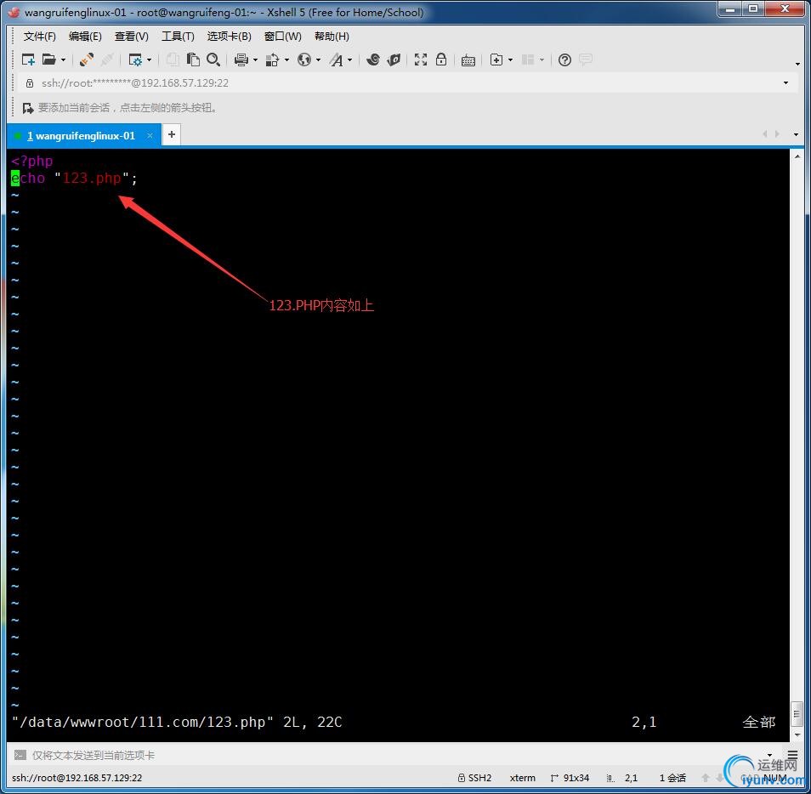Click the Full Screen toggle icon

pyautogui.click(x=420, y=60)
